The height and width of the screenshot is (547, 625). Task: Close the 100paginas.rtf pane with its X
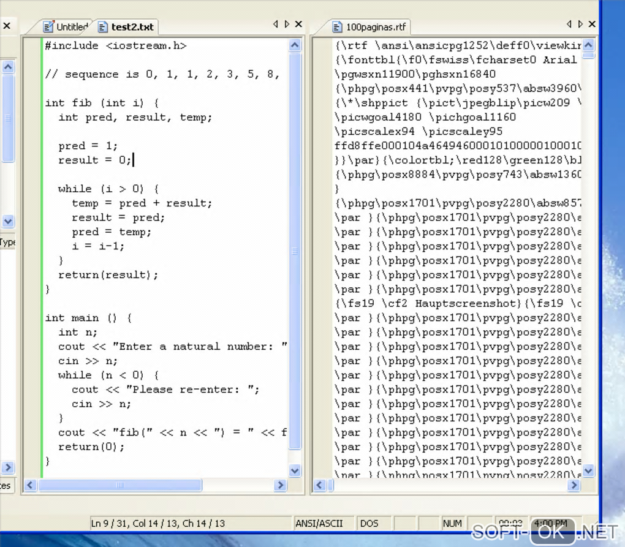593,24
